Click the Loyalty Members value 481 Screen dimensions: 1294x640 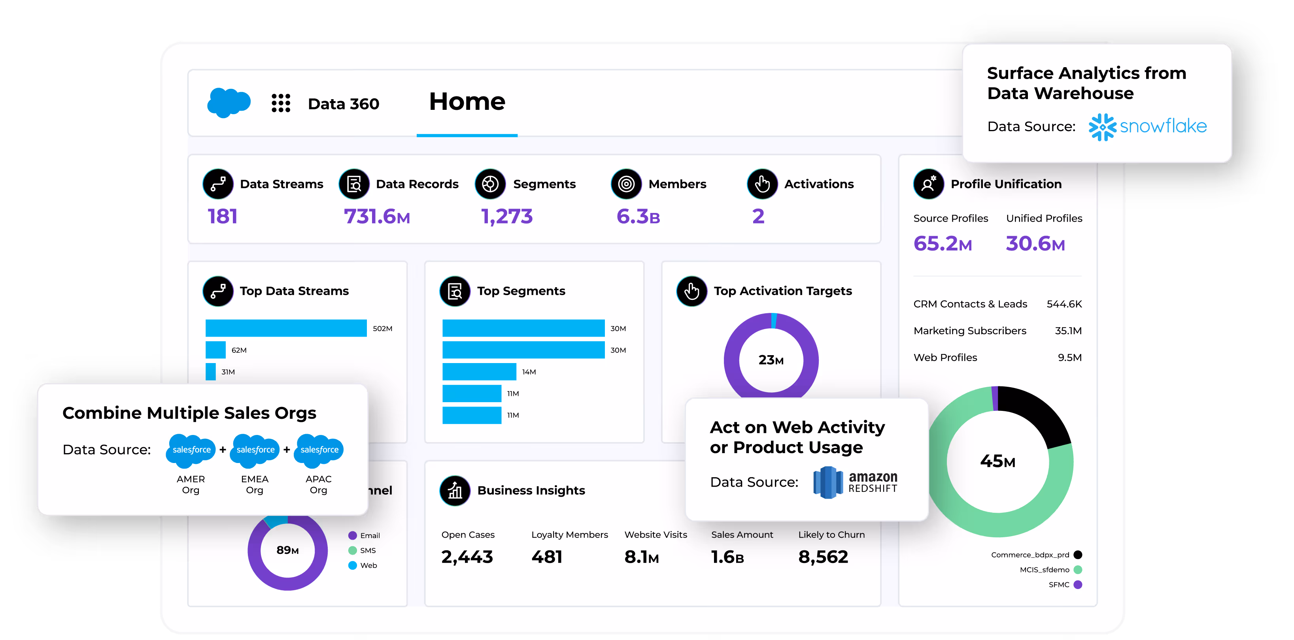(547, 557)
